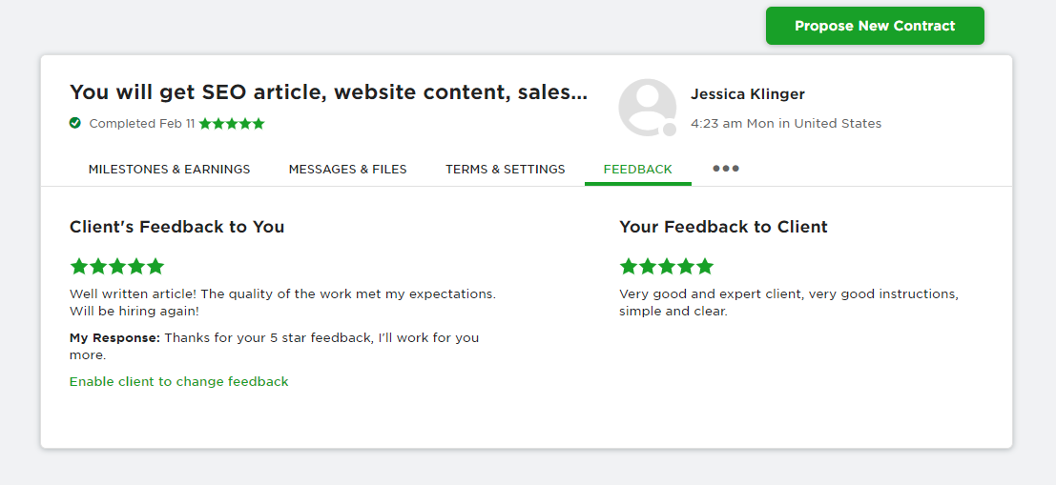Click first star under Your Feedback to Client
The height and width of the screenshot is (485, 1056).
[629, 267]
